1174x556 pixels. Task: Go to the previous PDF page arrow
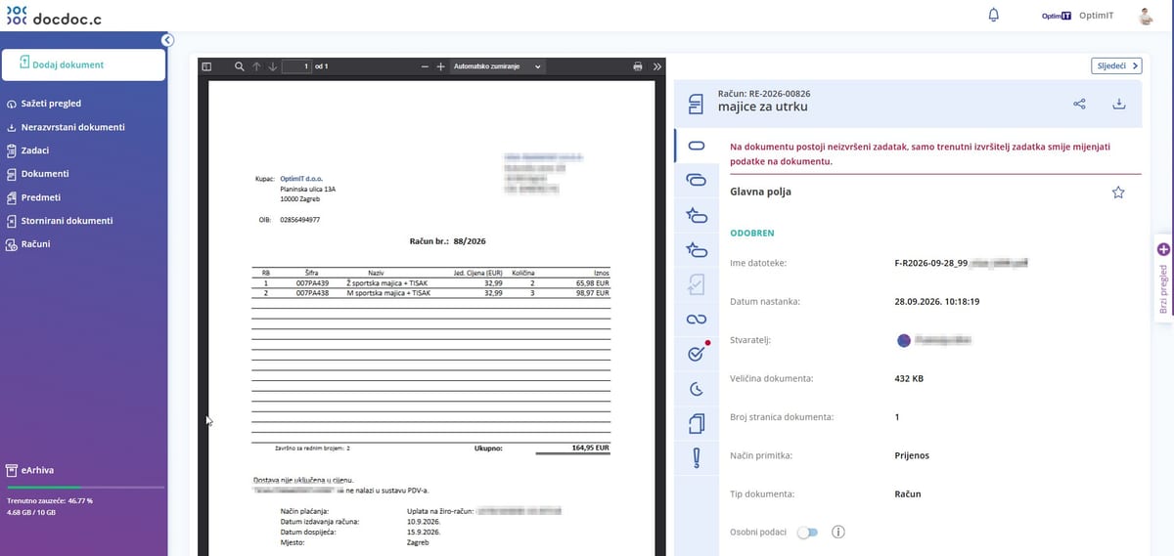tap(256, 66)
